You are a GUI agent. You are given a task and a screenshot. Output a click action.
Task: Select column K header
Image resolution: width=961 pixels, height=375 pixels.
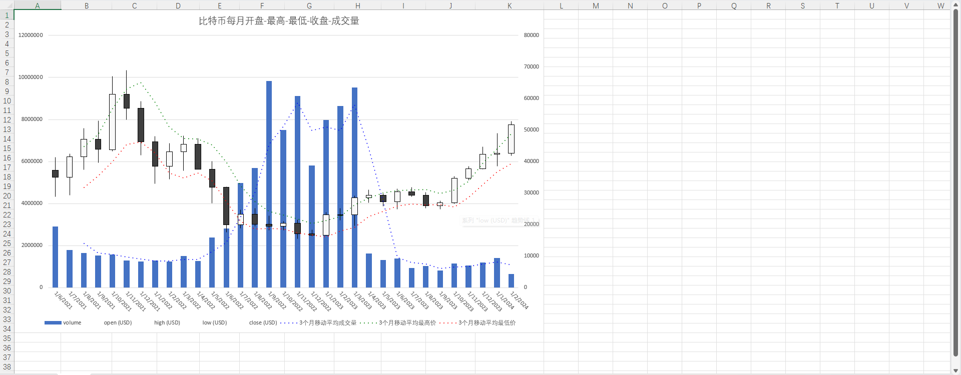(510, 5)
